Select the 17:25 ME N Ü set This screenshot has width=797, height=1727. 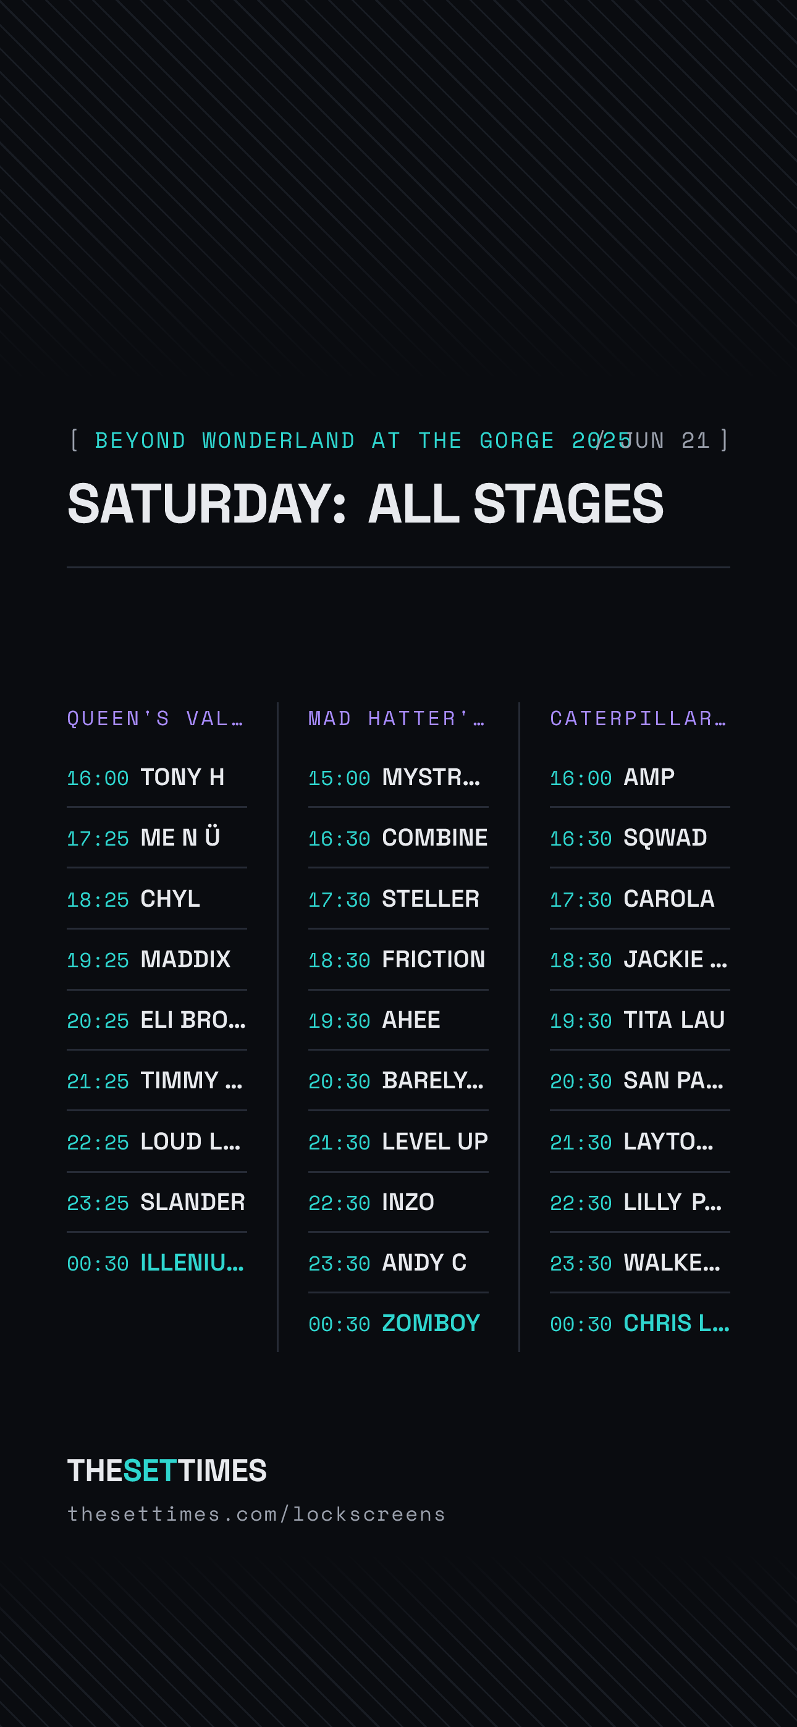pos(157,838)
